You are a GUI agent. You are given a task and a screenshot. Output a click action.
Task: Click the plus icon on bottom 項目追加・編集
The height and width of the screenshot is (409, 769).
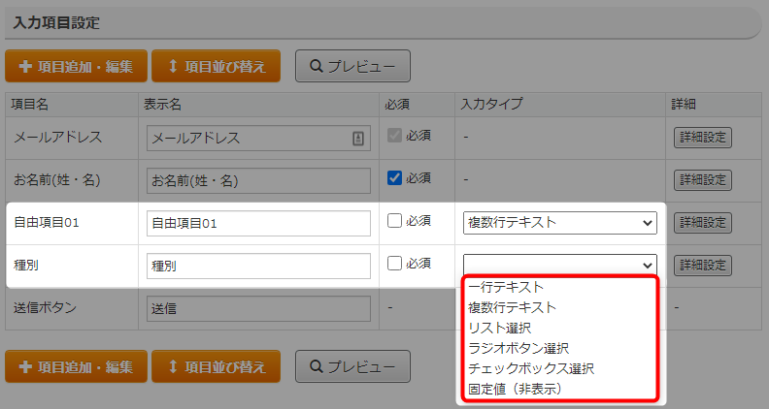(25, 366)
